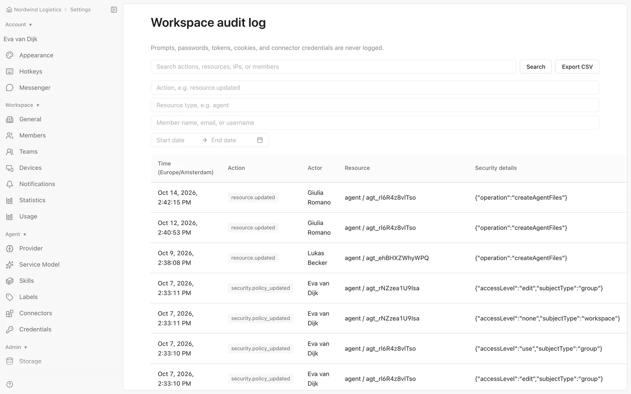Click the Nordwind Logistics home icon
This screenshot has width=631, height=394.
click(9, 9)
